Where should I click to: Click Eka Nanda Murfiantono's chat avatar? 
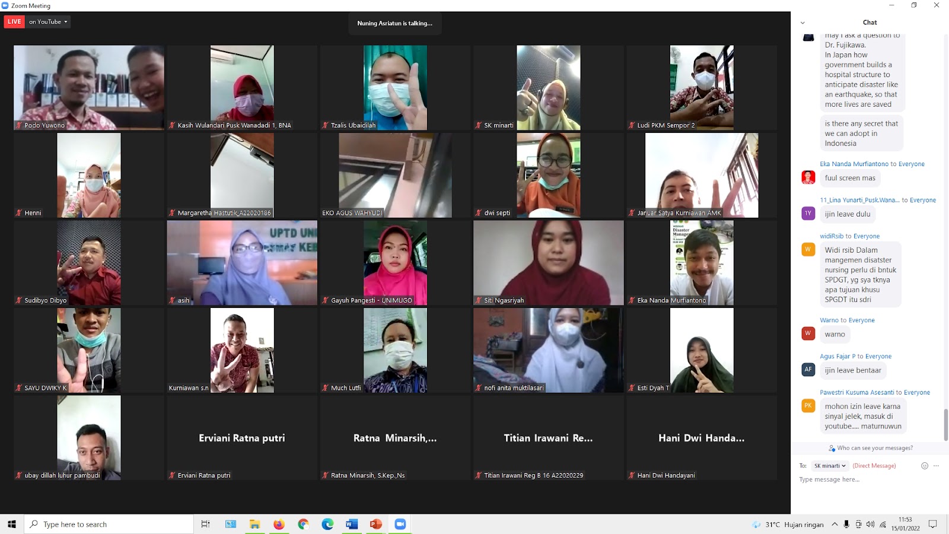[x=808, y=177]
